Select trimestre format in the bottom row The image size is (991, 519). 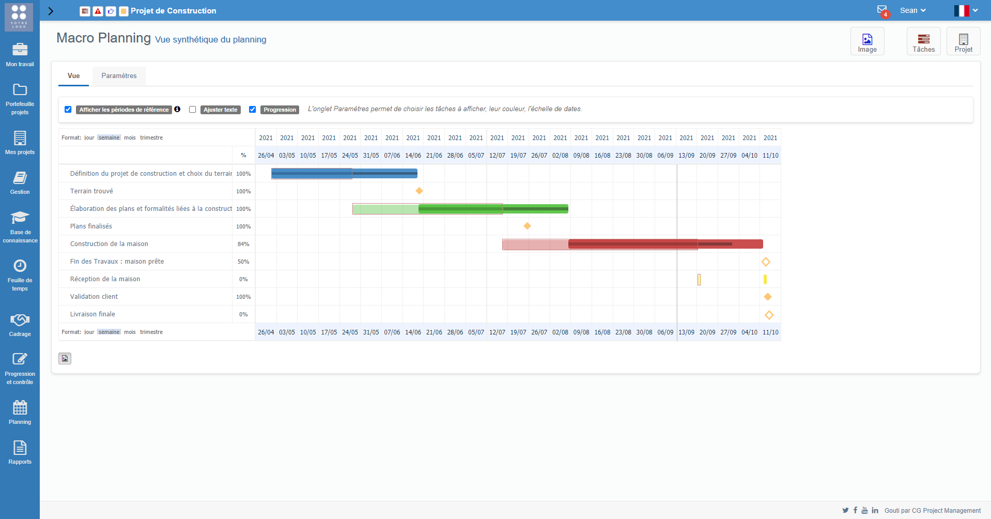(x=151, y=332)
